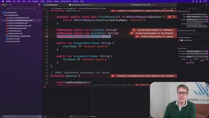209x118 pixels.
Task: Click error icon on fullName redeclaration
Action: pyautogui.click(x=134, y=30)
